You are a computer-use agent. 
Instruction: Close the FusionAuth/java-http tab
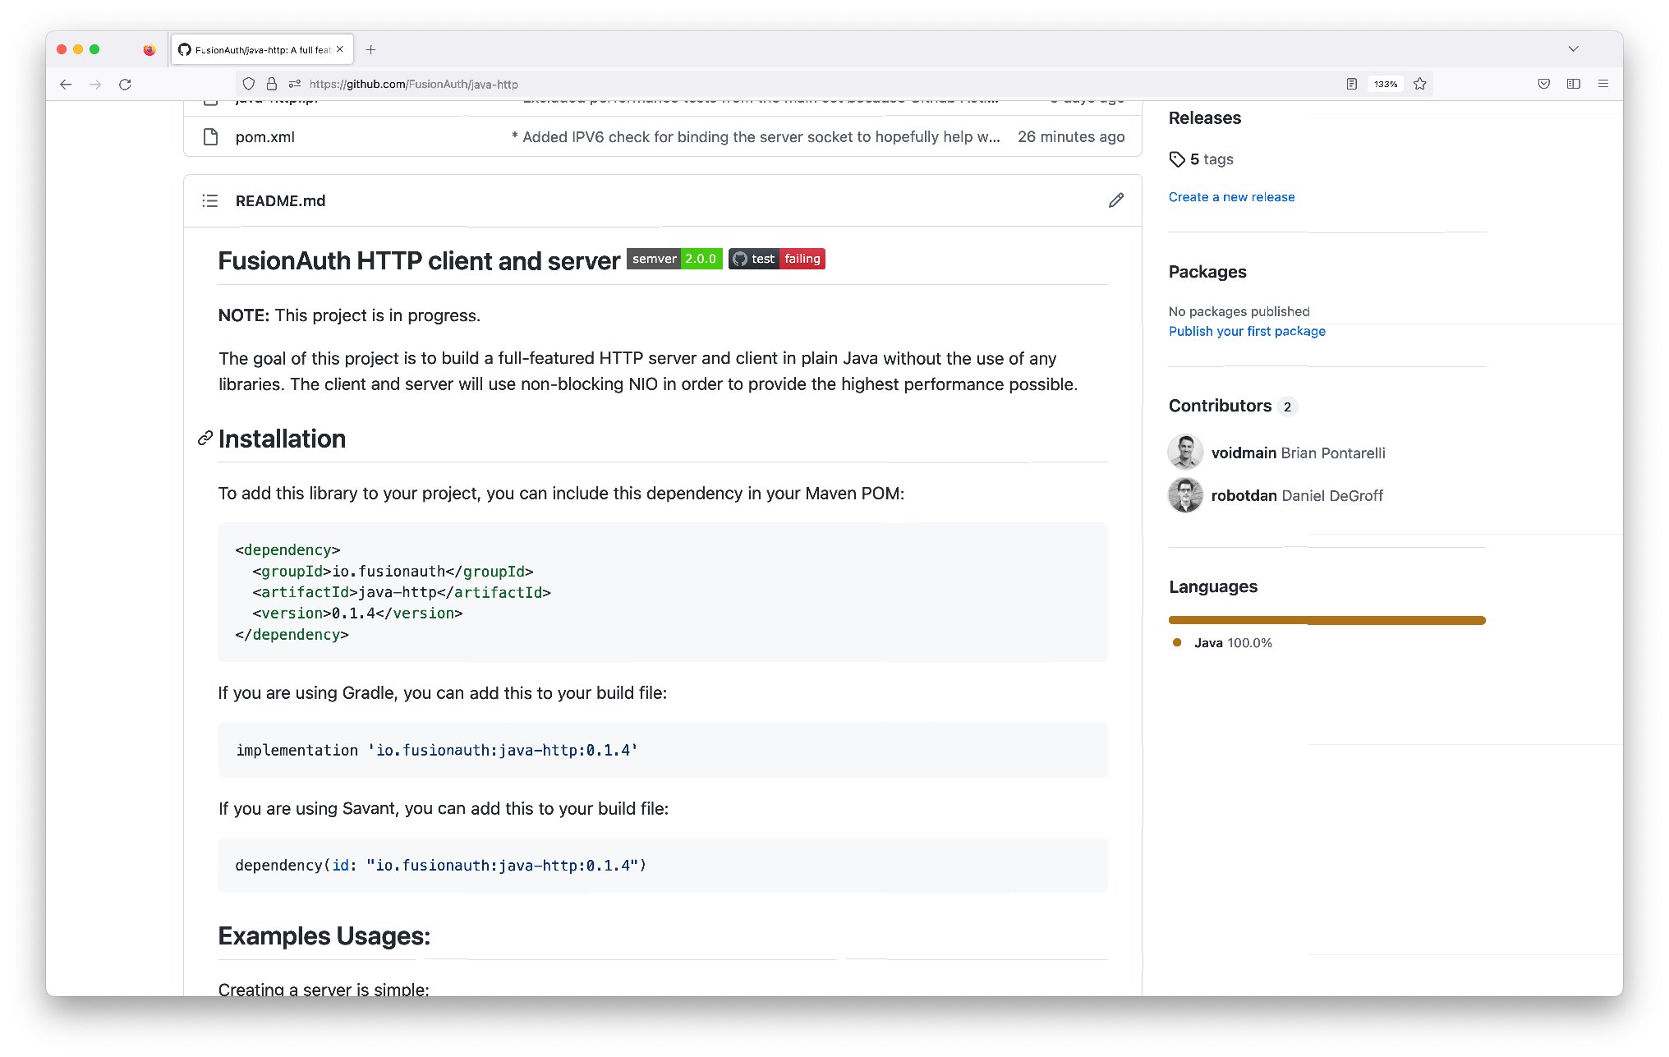tap(340, 49)
